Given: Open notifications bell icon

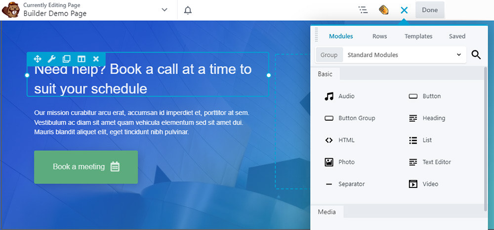Looking at the screenshot, I should click(x=188, y=10).
